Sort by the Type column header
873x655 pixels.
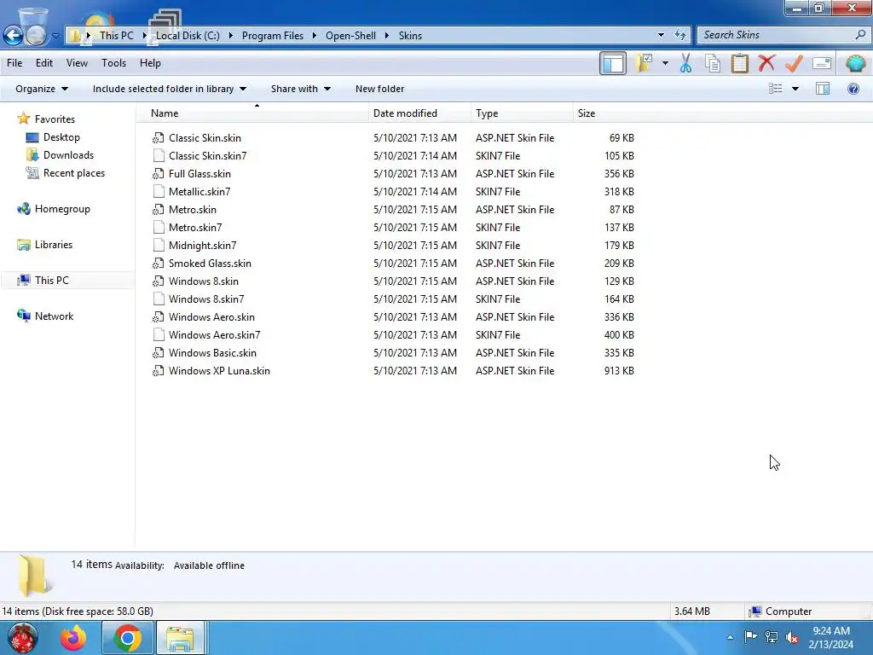(x=522, y=113)
